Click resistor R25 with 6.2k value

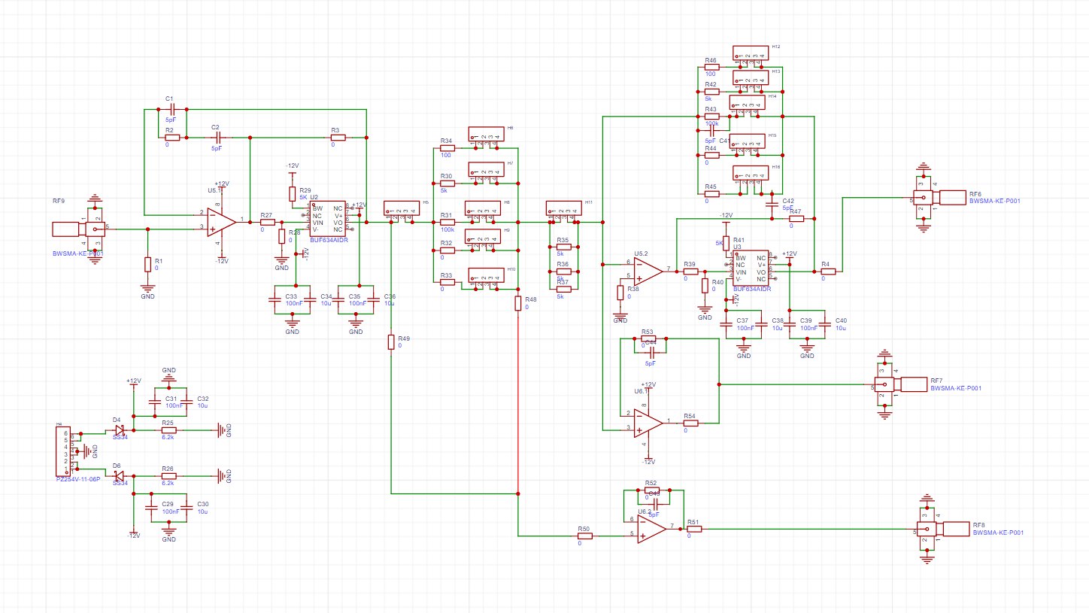click(x=168, y=431)
